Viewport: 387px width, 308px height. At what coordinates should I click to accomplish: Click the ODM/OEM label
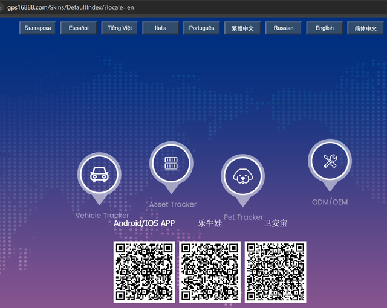point(330,202)
